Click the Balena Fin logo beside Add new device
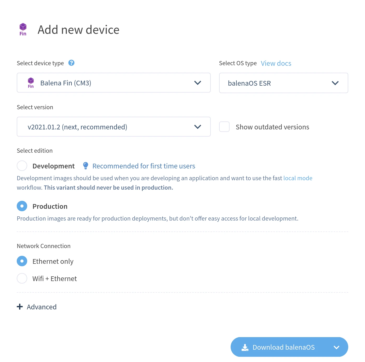365x362 pixels. (23, 29)
